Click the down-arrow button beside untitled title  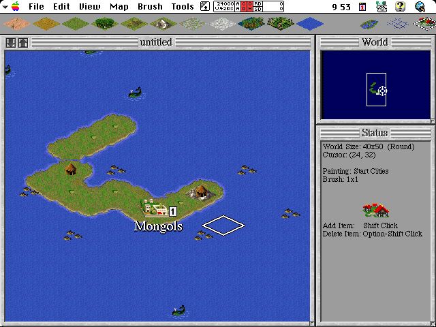pyautogui.click(x=11, y=43)
